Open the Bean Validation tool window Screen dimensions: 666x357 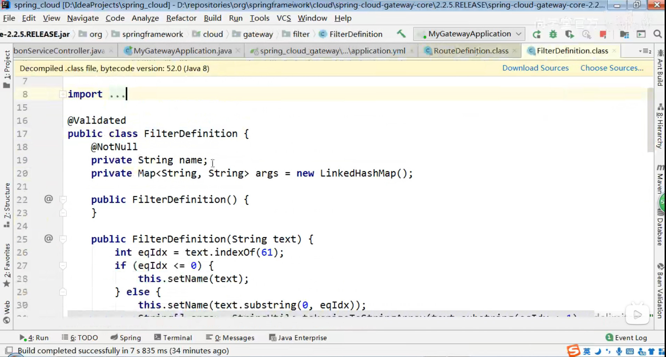[660, 290]
